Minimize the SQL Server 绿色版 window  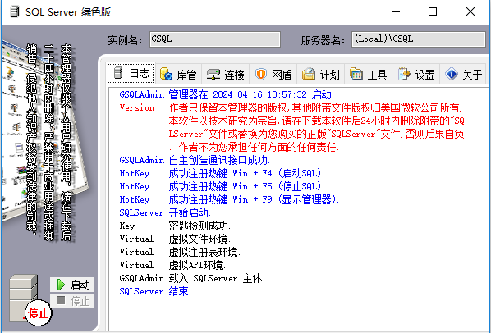coord(396,11)
